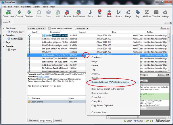Viewport: 173px width, 125px height.
Task: Select commit 'Set push.default to simple'
Action: [x=97, y=49]
